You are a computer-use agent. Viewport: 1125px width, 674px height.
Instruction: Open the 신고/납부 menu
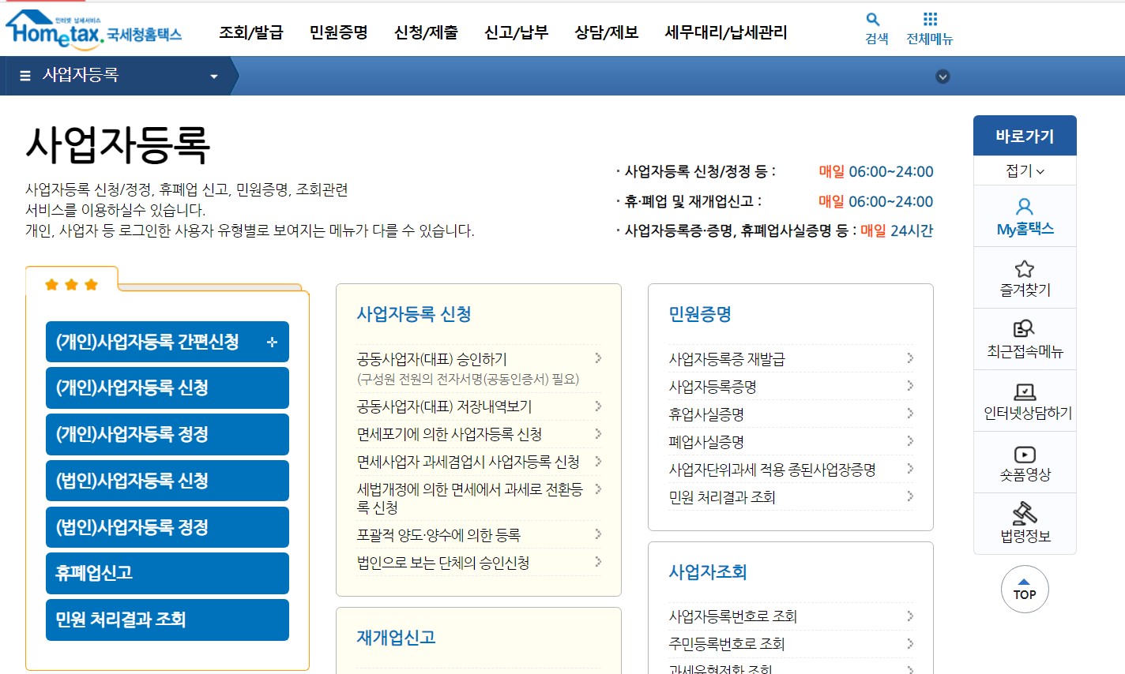click(x=517, y=34)
